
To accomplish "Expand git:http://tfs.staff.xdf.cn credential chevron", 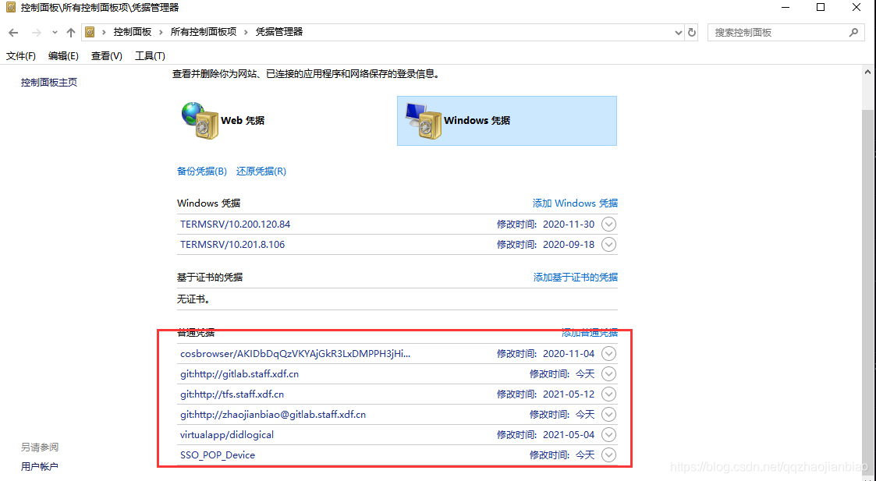I will coord(609,394).
